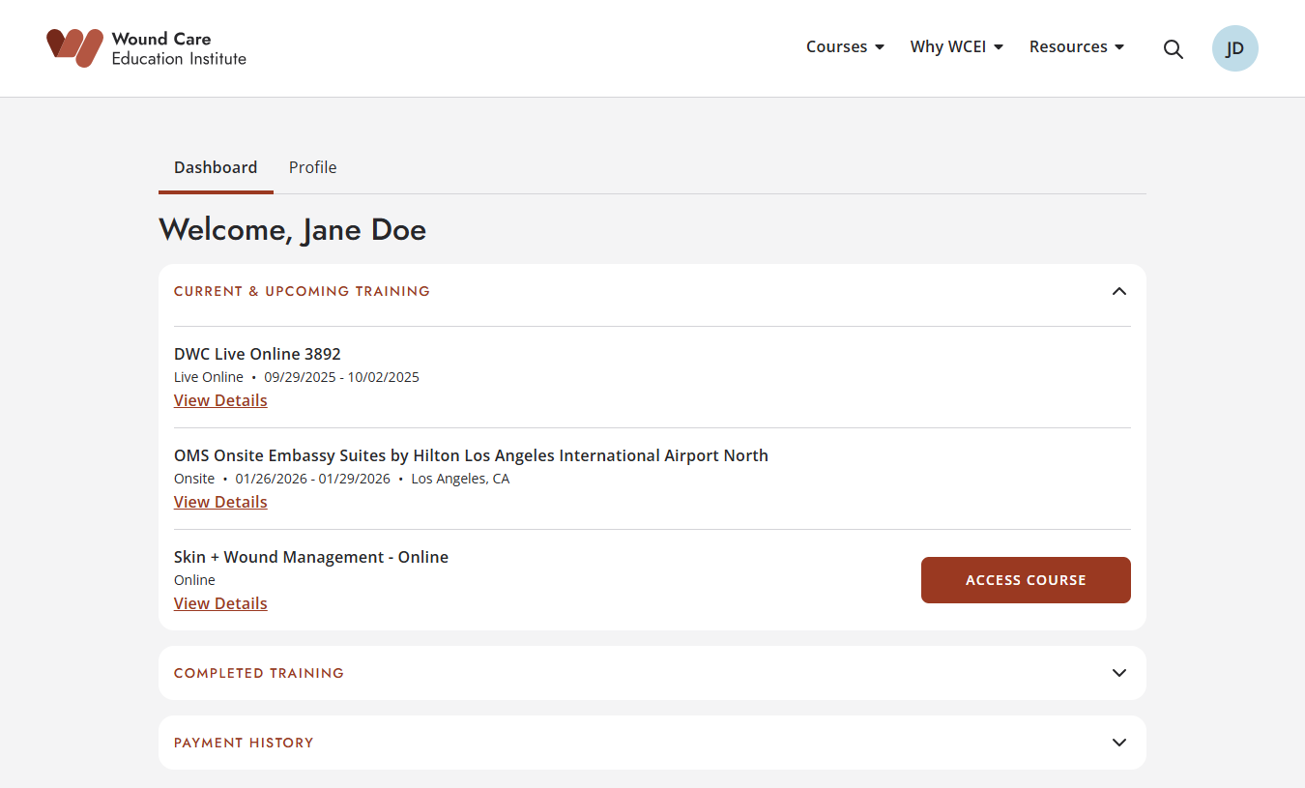Expand Payment History with its chevron arrow

(1118, 743)
